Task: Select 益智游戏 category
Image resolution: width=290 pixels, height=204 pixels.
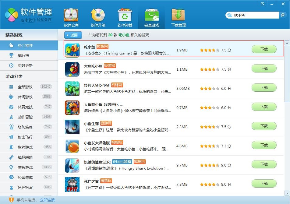Action: pyautogui.click(x=29, y=167)
